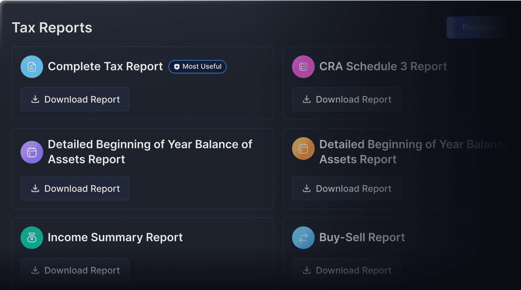521x290 pixels.
Task: Click the purple calendar icon for Detailed Beginning report
Action: 32,152
